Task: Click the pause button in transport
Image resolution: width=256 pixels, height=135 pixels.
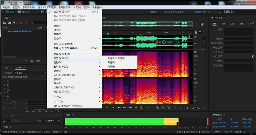Action: (107, 107)
